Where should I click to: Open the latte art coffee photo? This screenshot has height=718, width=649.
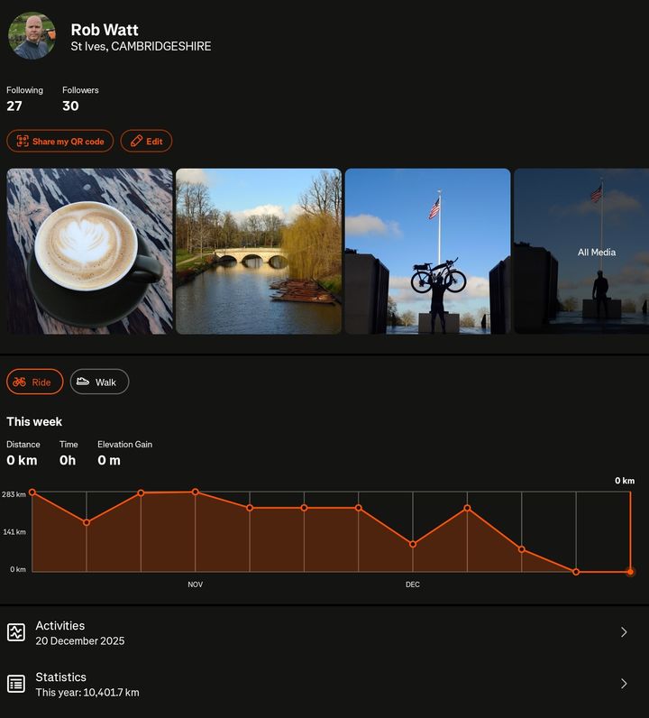click(89, 252)
